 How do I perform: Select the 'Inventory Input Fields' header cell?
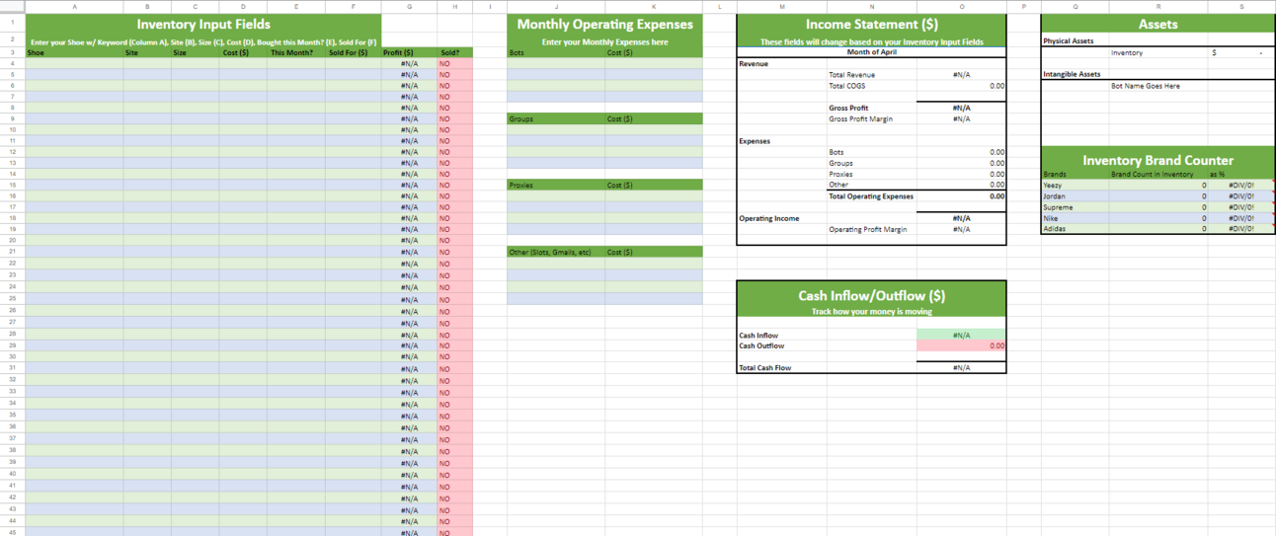pos(202,24)
